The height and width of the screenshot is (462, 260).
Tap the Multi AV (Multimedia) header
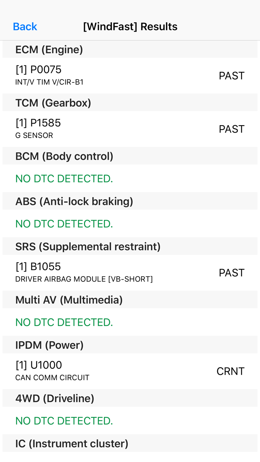[x=69, y=300]
